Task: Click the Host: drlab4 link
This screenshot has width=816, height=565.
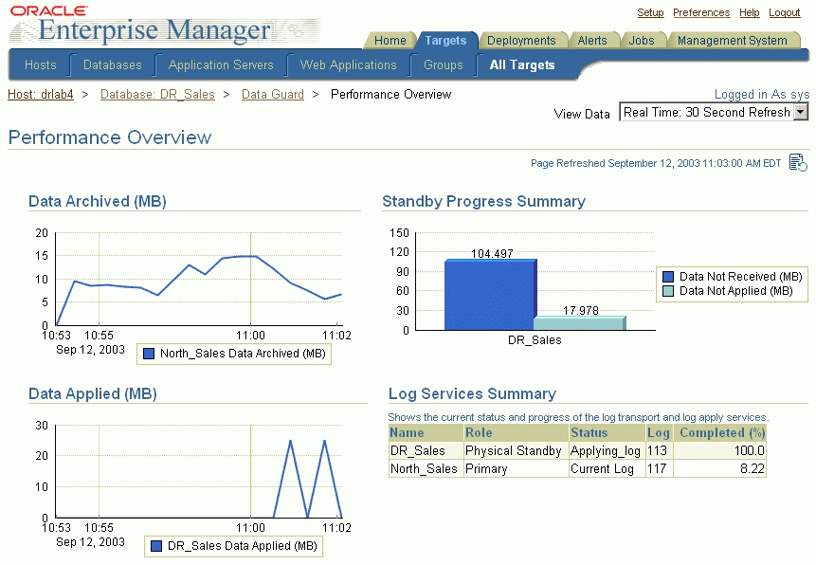Action: tap(40, 94)
